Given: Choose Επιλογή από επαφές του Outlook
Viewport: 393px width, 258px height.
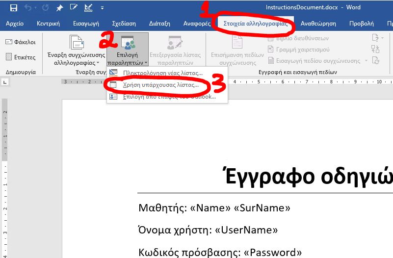Looking at the screenshot, I should [167, 97].
